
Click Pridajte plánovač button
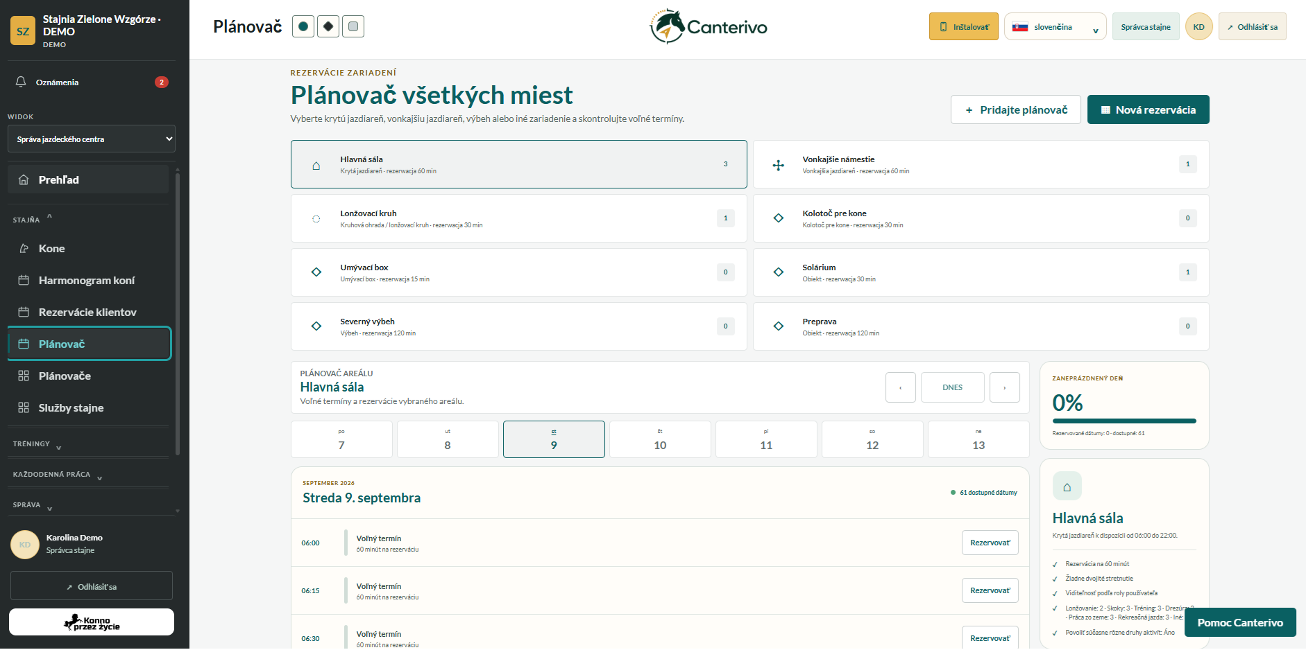[x=1016, y=109]
